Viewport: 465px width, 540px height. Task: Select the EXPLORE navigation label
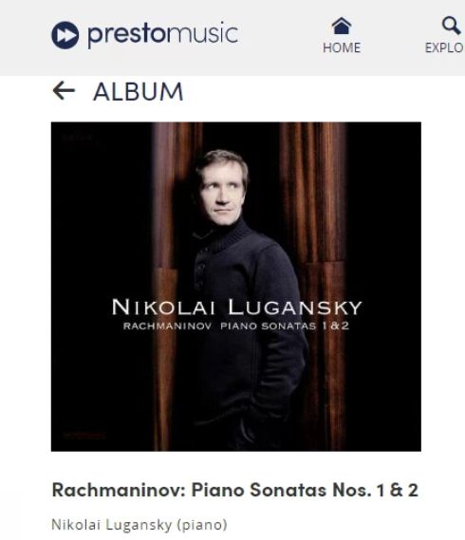tap(445, 47)
